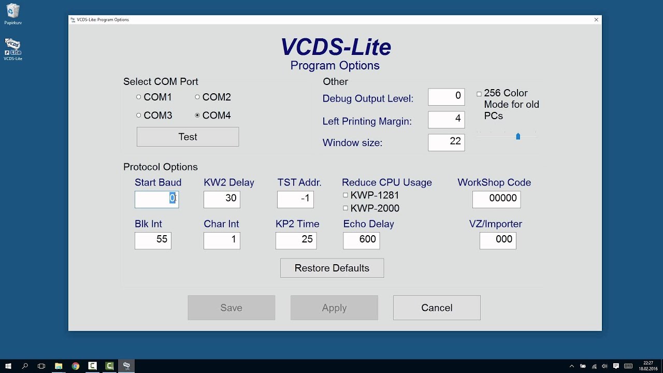This screenshot has width=663, height=373.
Task: Click the WorkShop Code input field
Action: [x=496, y=199]
